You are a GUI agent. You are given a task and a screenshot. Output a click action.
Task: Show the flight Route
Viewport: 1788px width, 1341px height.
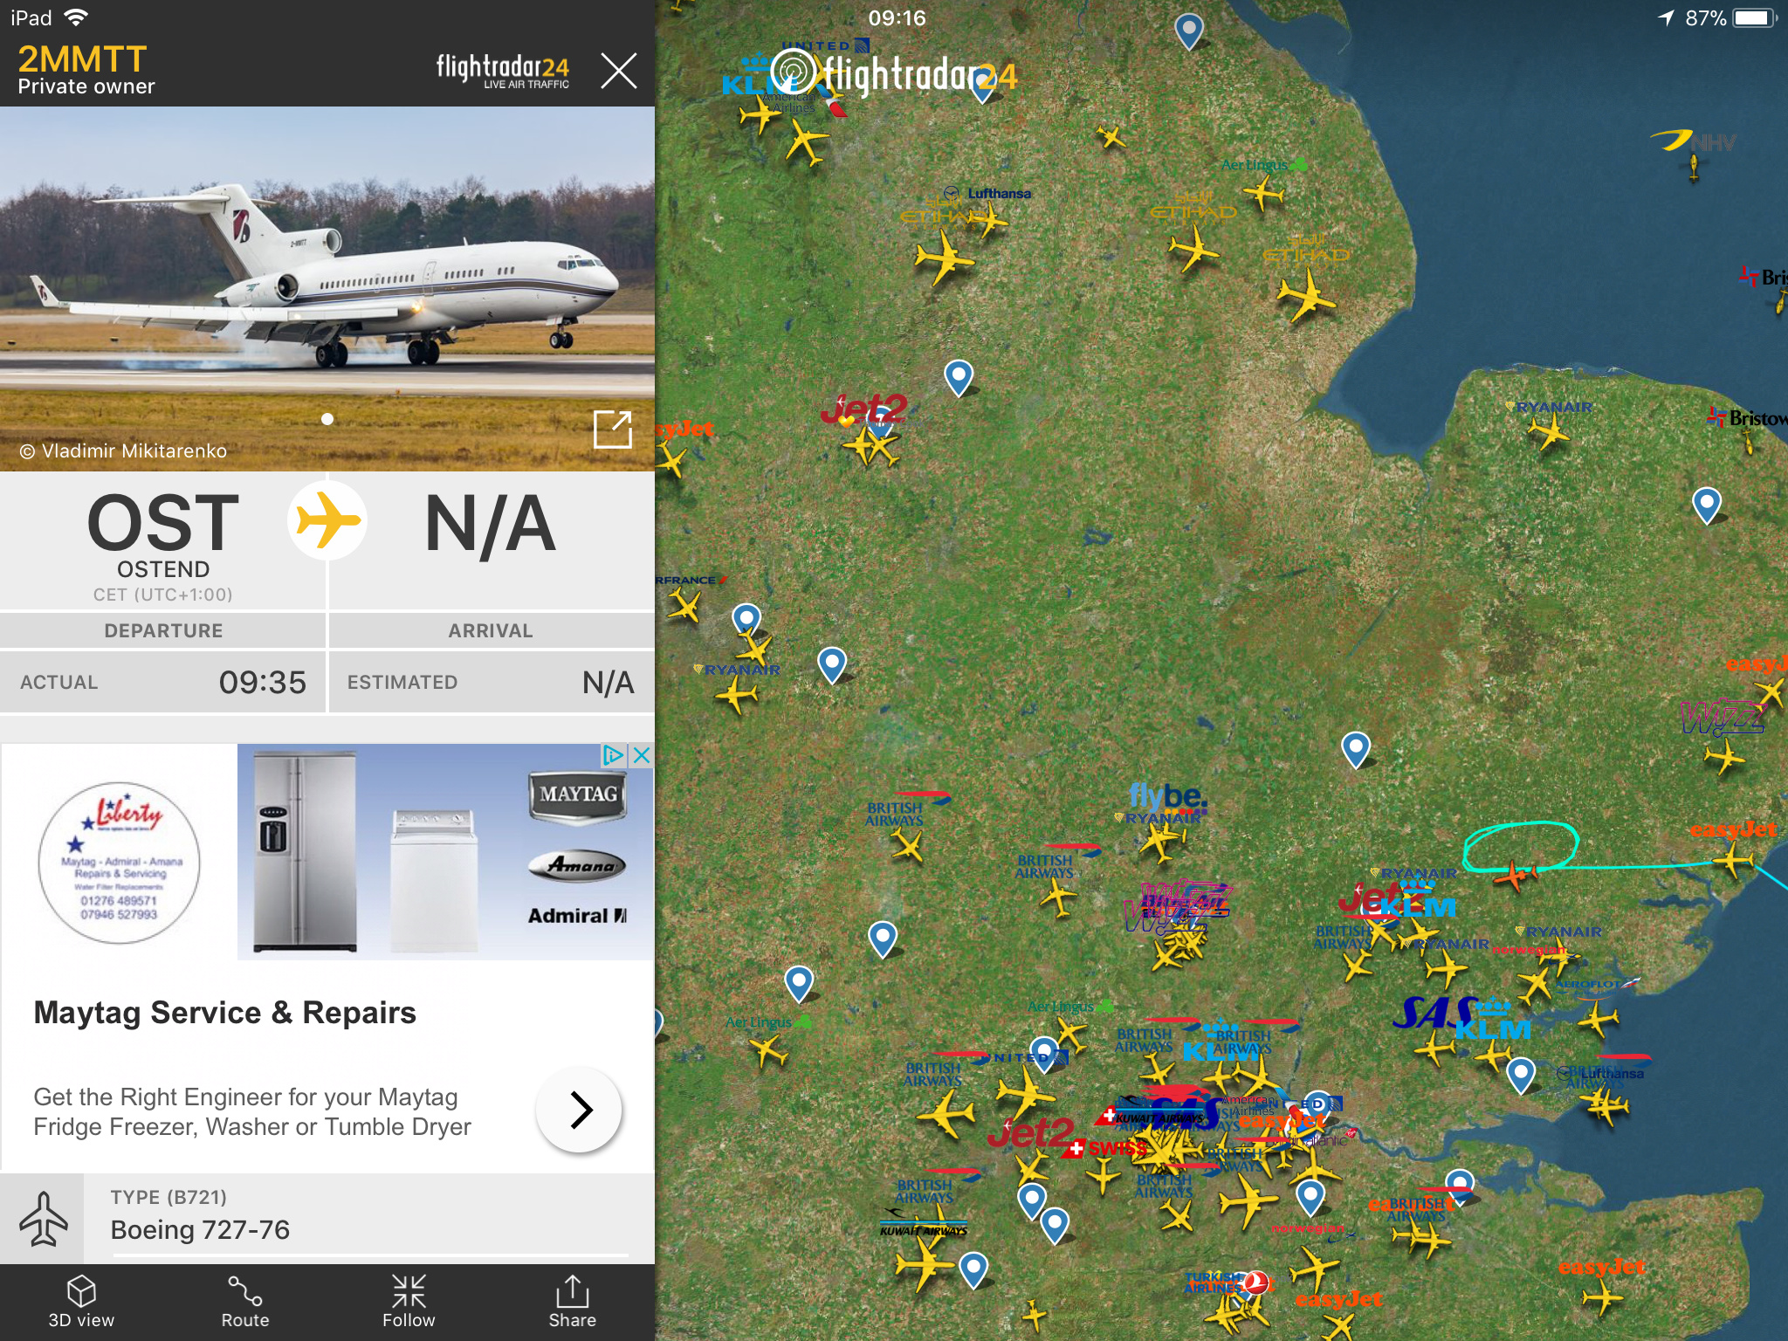tap(245, 1301)
